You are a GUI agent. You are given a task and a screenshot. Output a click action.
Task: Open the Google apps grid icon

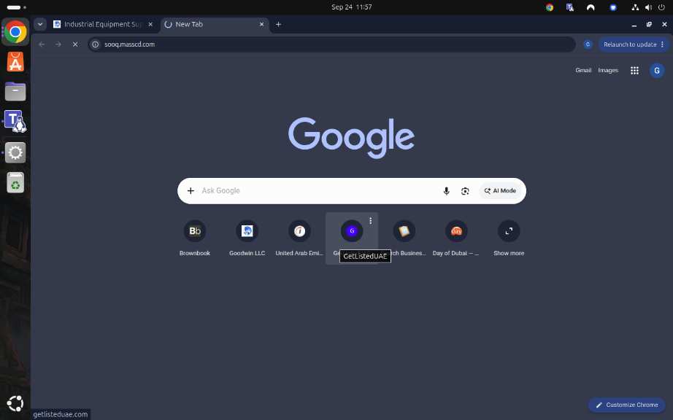pyautogui.click(x=634, y=70)
